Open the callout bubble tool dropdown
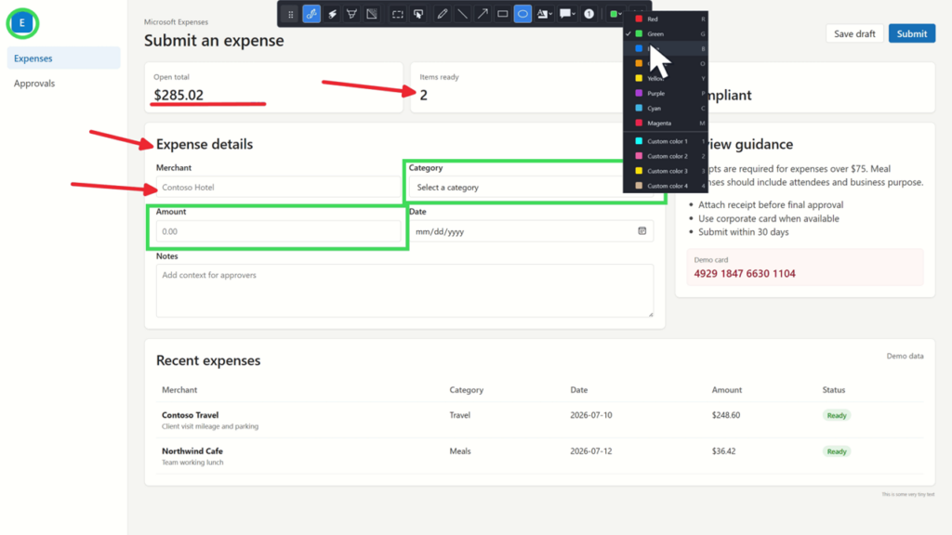This screenshot has height=535, width=952. tap(567, 14)
